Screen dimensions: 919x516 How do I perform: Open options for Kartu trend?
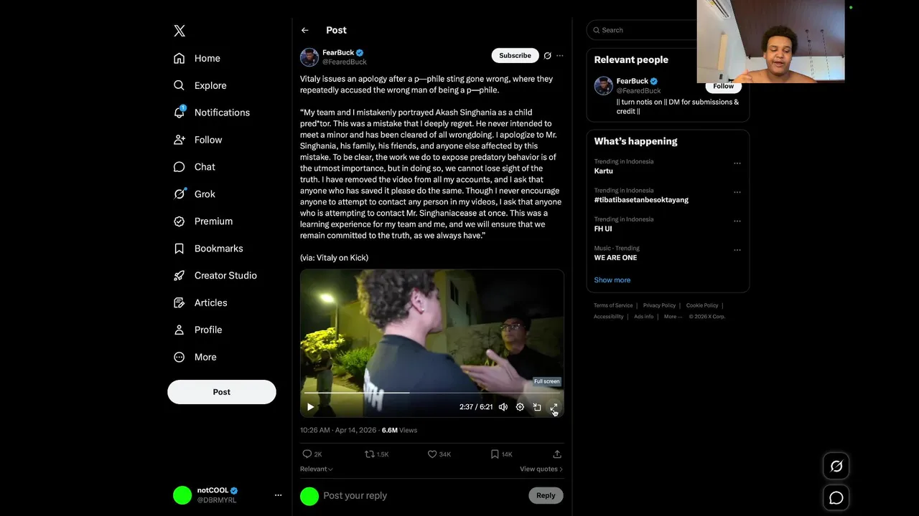(737, 163)
